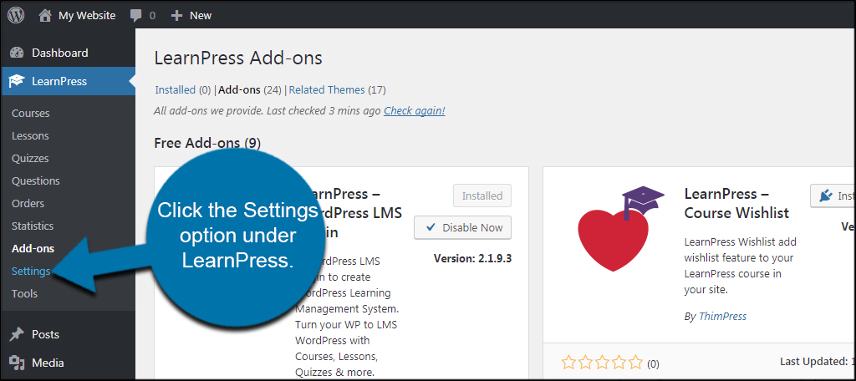The width and height of the screenshot is (856, 381).
Task: Click Version: 2.1.9.3 text
Action: click(472, 258)
